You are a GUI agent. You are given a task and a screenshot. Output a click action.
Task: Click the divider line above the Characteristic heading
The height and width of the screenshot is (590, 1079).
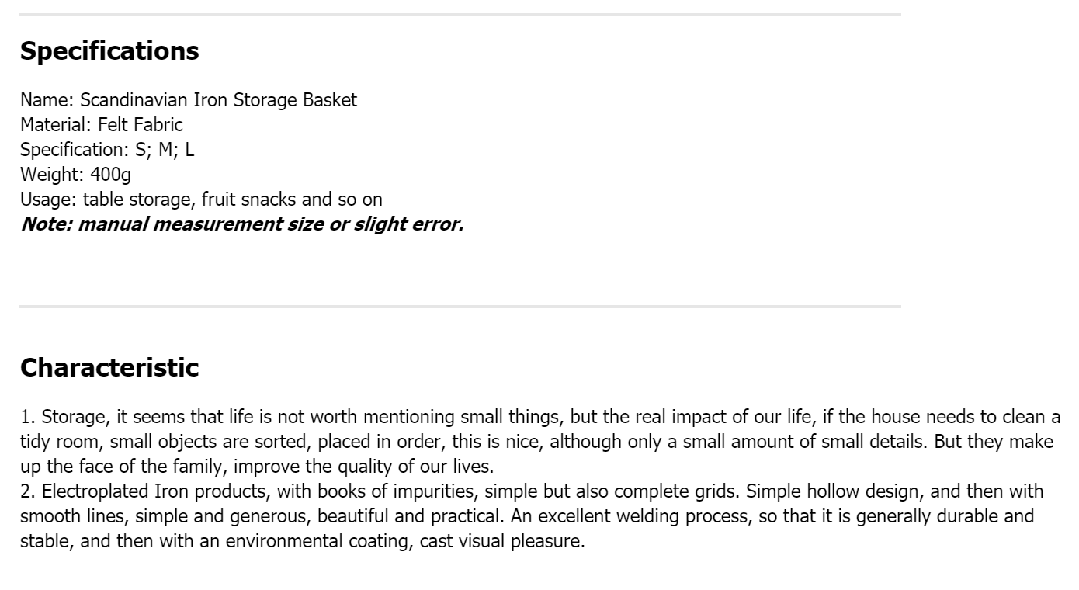[x=460, y=307]
